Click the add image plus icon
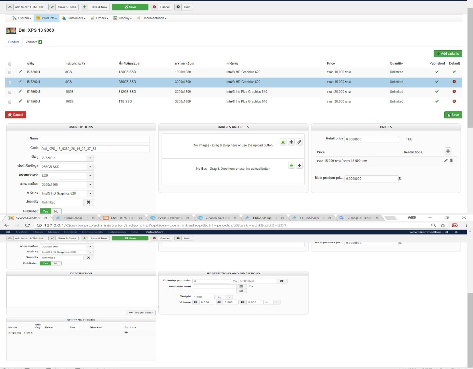The width and height of the screenshot is (473, 369). [291, 142]
